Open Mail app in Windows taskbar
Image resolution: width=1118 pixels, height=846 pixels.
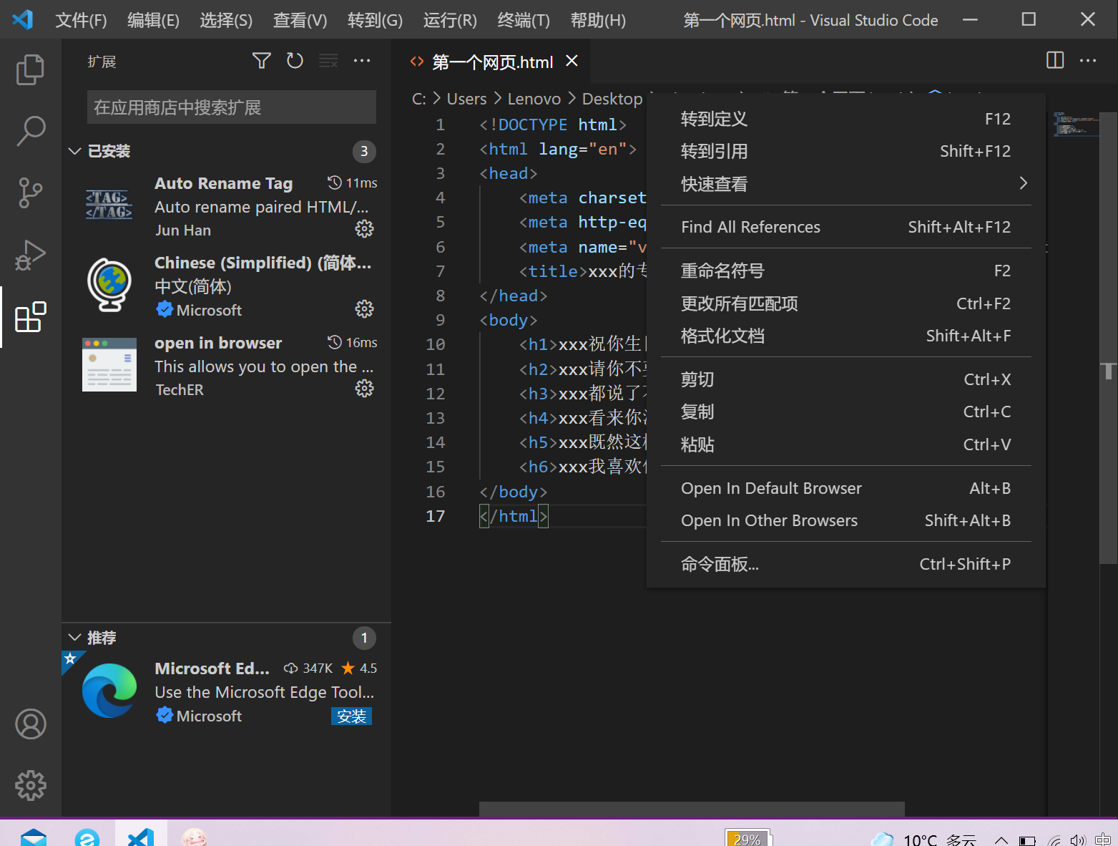pos(34,837)
